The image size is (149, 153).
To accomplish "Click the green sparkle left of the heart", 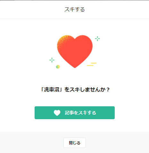I will pos(52,60).
